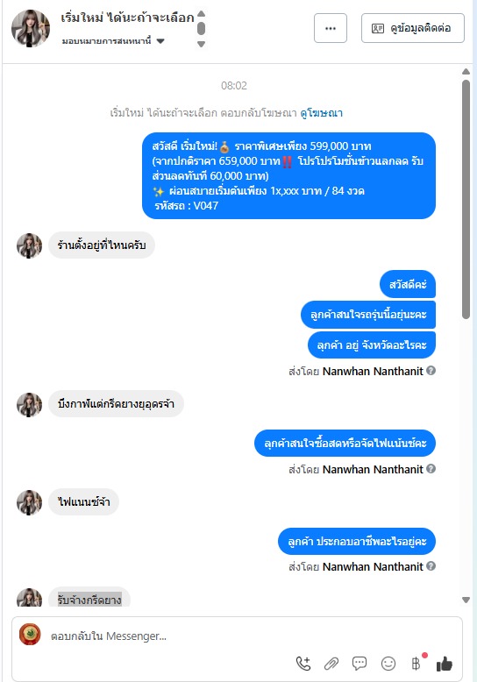This screenshot has width=477, height=682.
Task: Click the customer profile picture in header
Action: tap(31, 28)
